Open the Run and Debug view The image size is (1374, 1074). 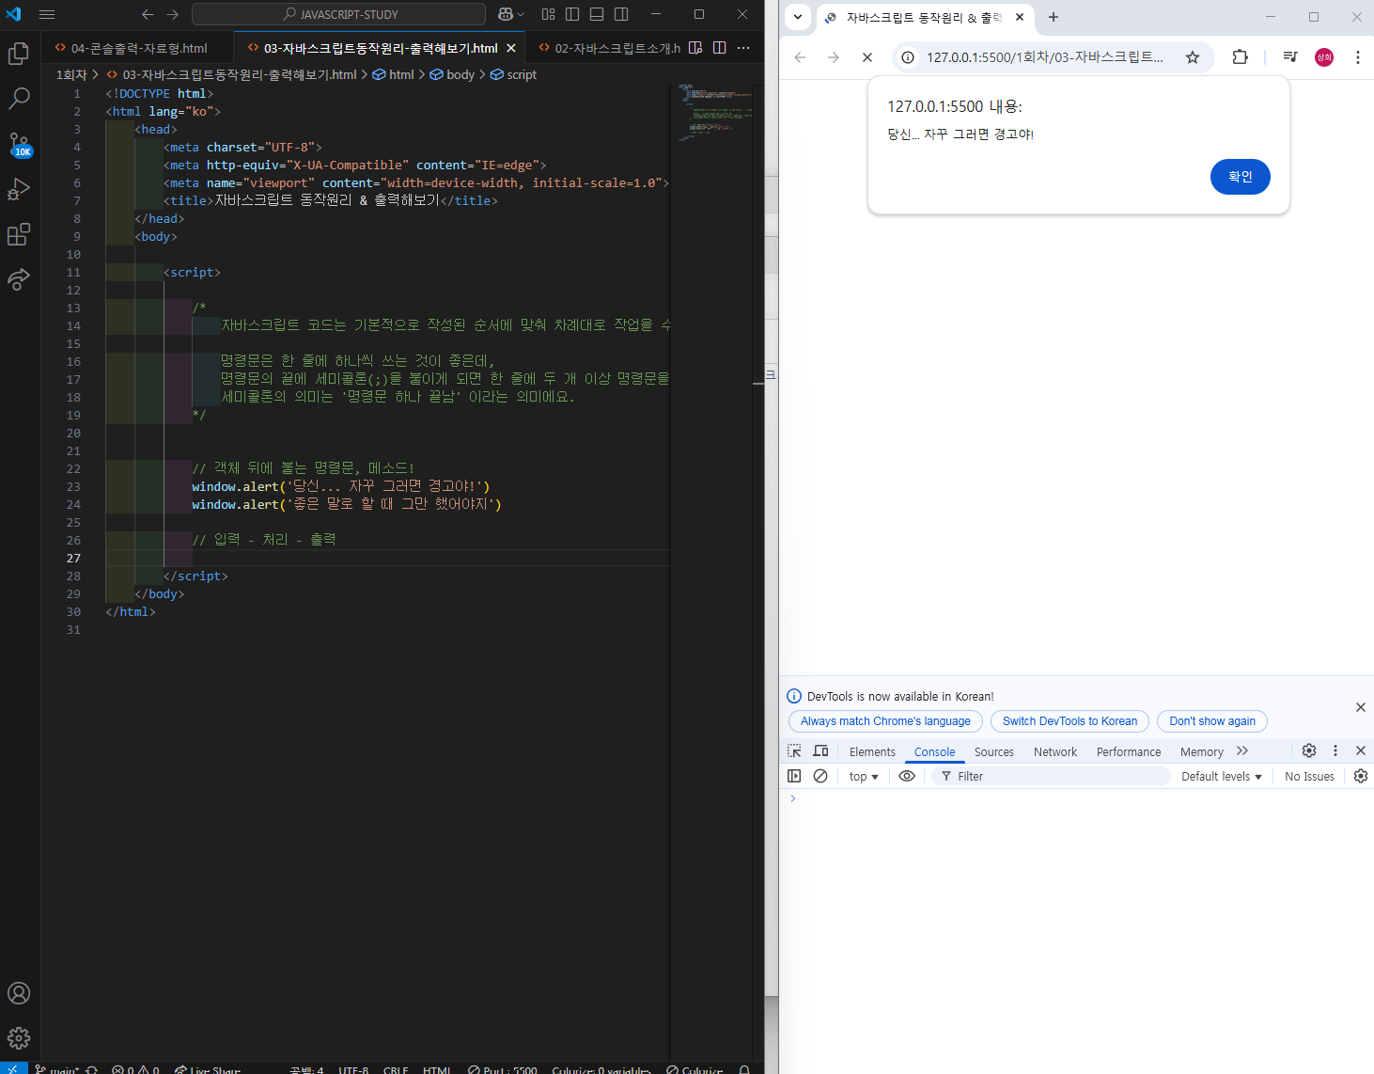(19, 189)
